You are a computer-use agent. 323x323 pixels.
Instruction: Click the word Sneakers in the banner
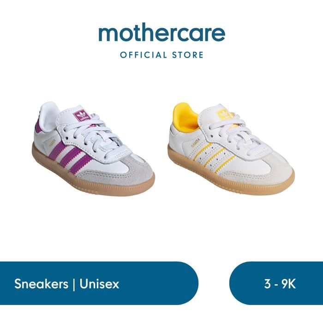coord(41,284)
